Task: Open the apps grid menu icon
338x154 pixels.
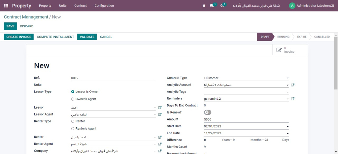Action: click(6, 6)
